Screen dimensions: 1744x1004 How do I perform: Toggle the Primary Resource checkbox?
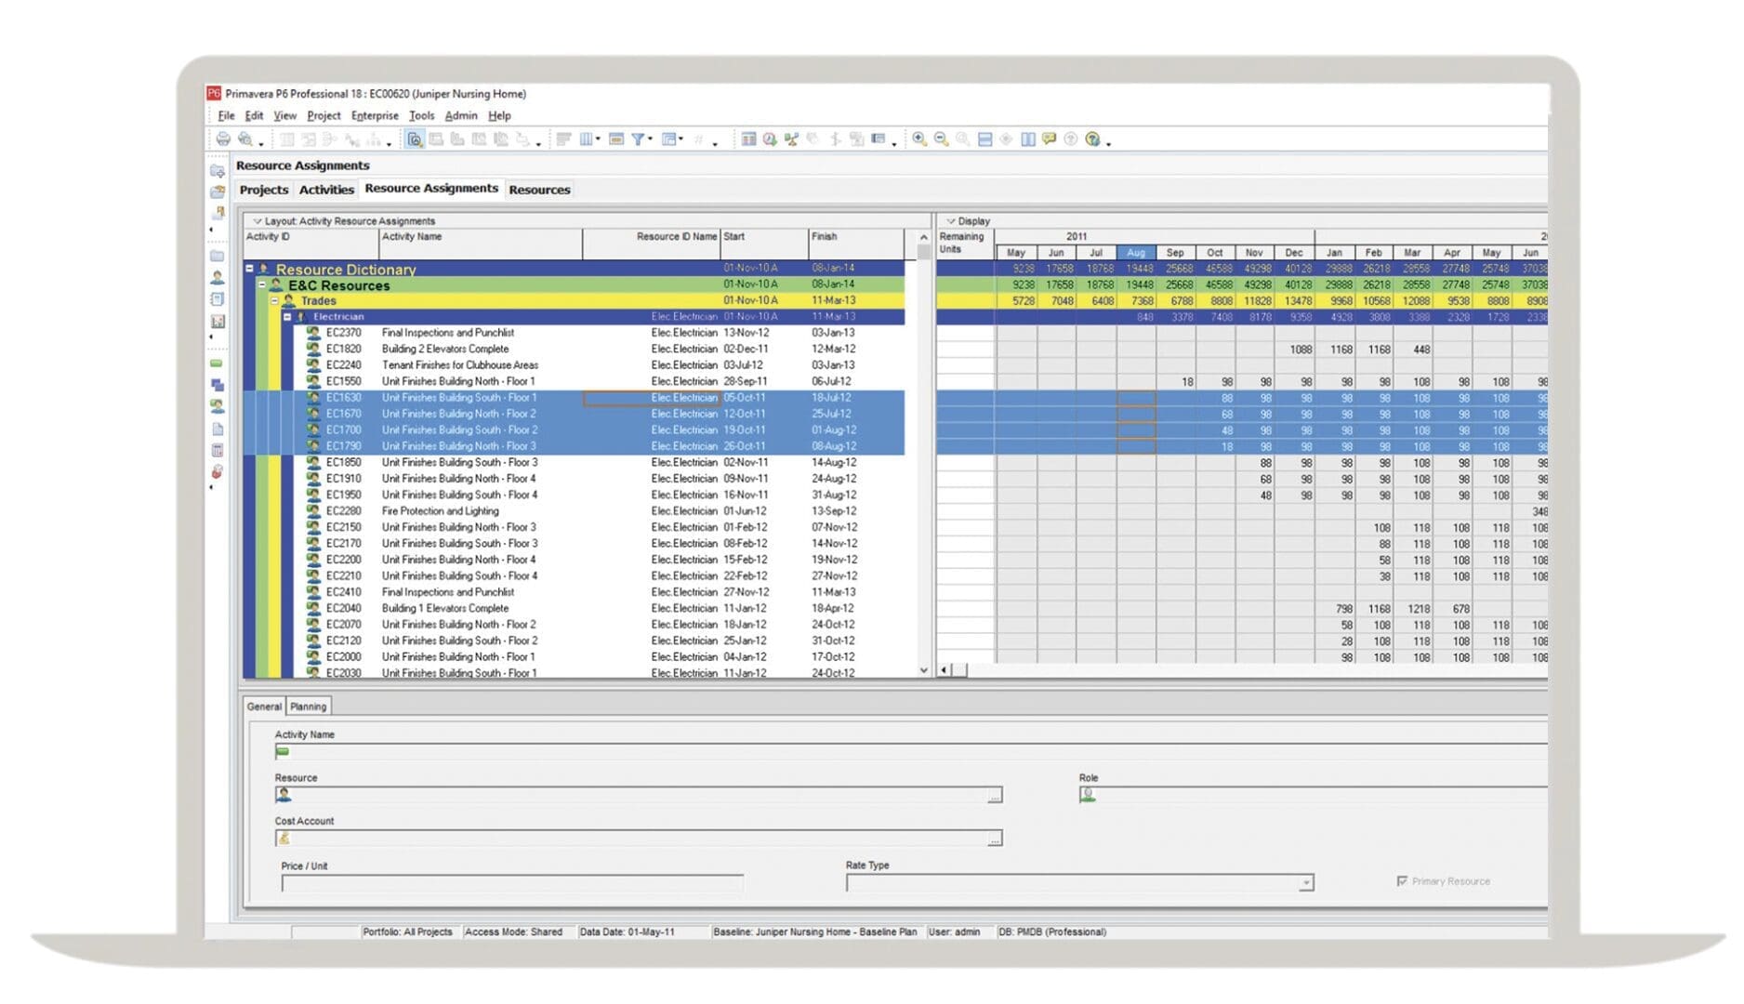(x=1402, y=881)
